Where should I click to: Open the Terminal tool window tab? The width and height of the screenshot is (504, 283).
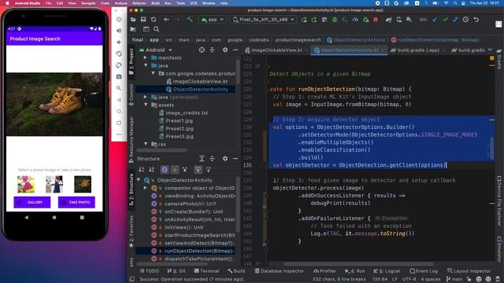pos(206,271)
